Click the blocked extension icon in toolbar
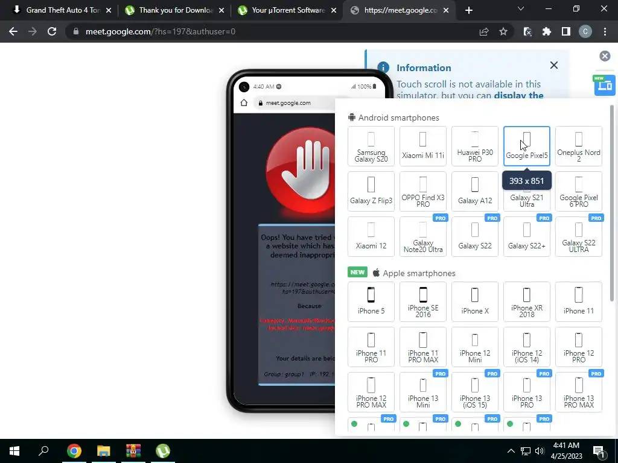 point(527,31)
